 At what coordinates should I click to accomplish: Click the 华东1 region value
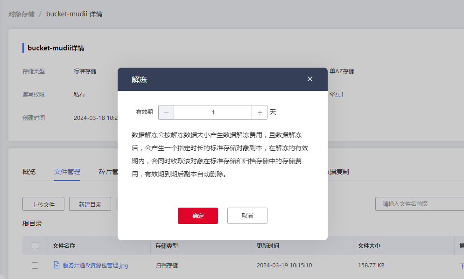(x=337, y=95)
